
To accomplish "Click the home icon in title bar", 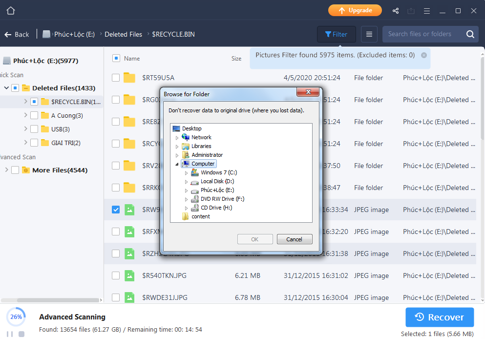I will [11, 11].
